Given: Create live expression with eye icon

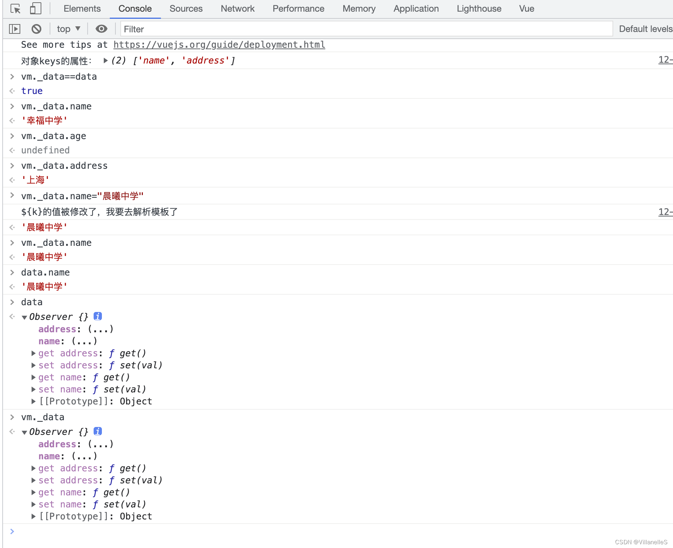Looking at the screenshot, I should pyautogui.click(x=101, y=29).
